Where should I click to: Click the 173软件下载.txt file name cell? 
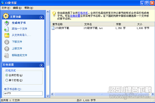pyautogui.click(x=93, y=28)
